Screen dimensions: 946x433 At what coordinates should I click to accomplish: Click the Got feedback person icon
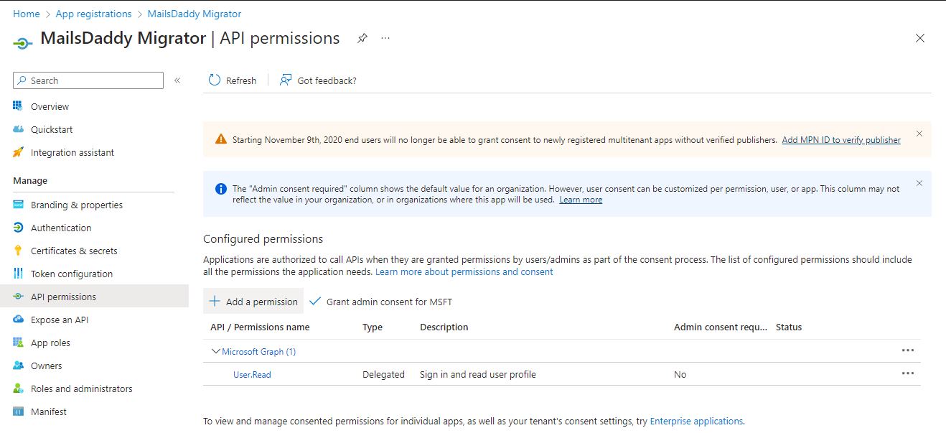(286, 80)
